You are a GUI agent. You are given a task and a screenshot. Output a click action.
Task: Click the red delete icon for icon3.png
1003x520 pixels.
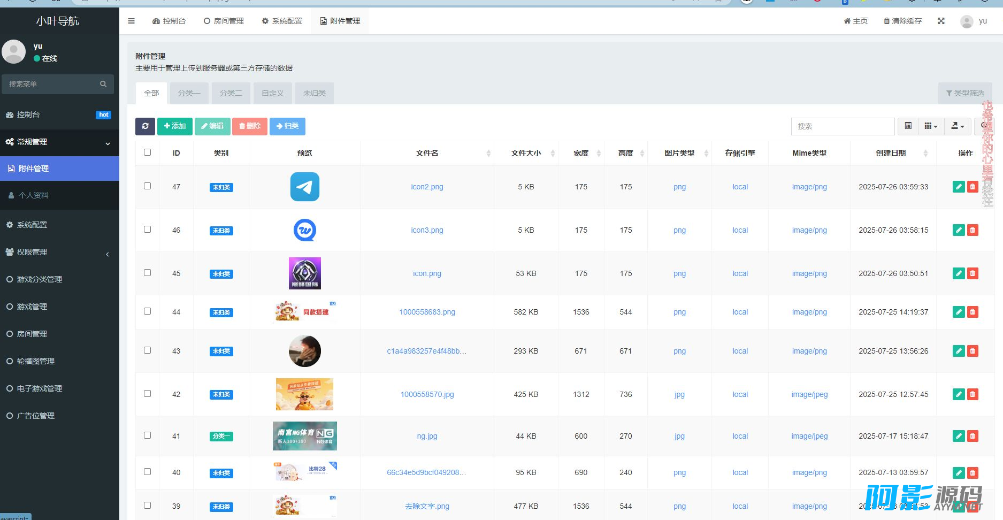[x=973, y=230]
